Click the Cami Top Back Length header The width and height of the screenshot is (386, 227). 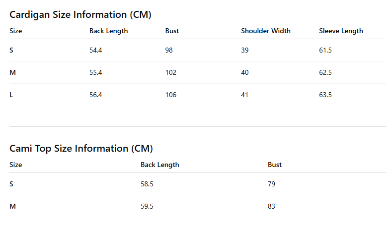click(160, 165)
